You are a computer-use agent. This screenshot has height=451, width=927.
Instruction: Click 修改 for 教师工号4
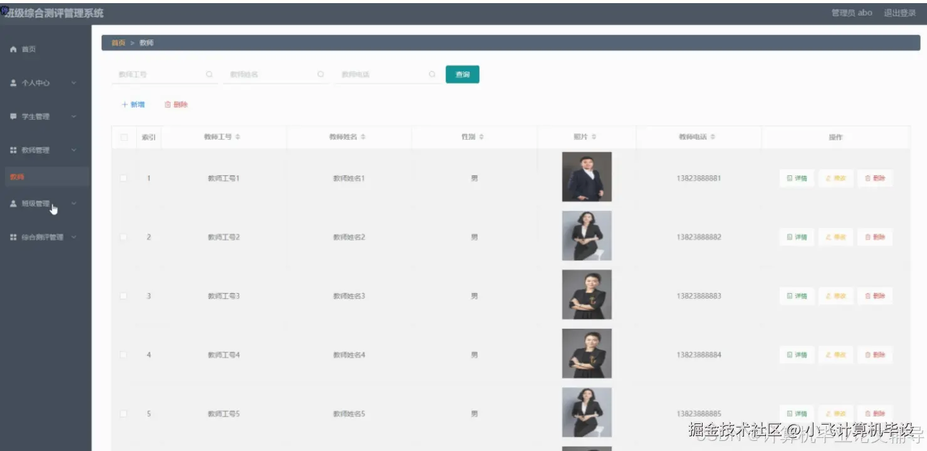tap(836, 355)
